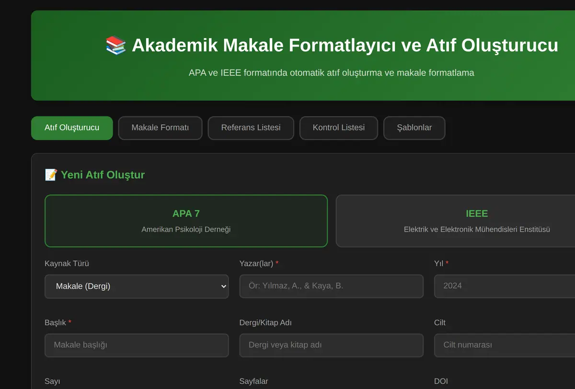
Task: Go to the Kontrol Listesi tab
Action: click(x=339, y=128)
